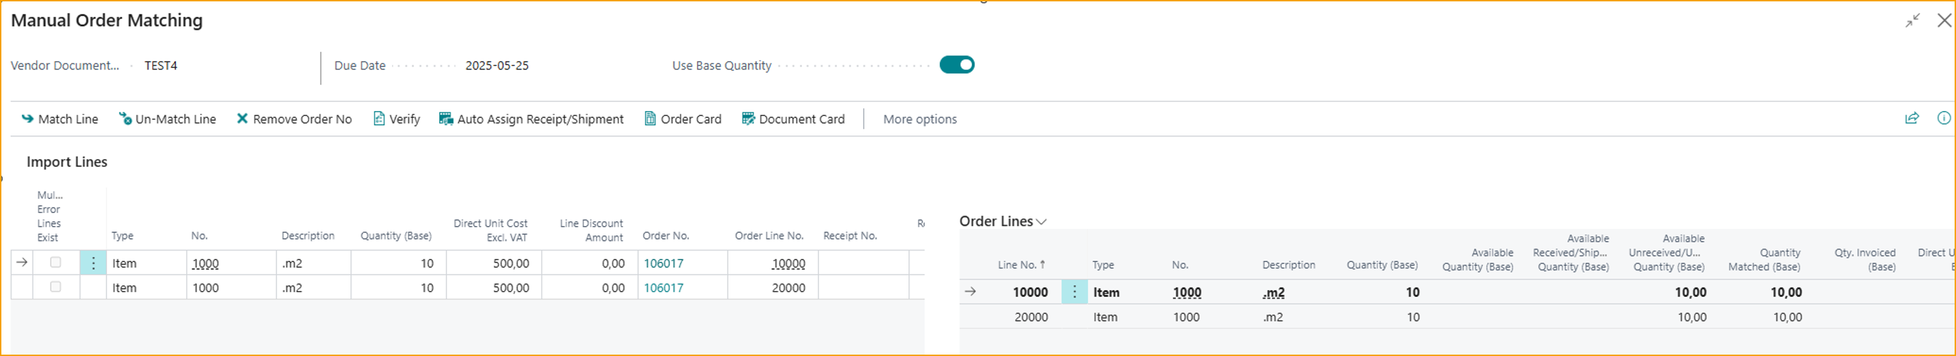
Task: Tick the first import line checkbox
Action: pos(55,263)
